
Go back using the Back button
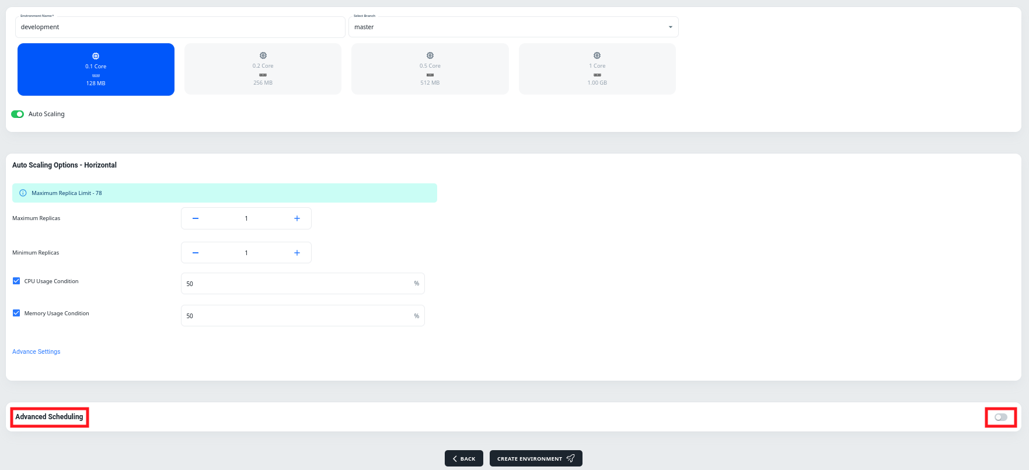(464, 458)
